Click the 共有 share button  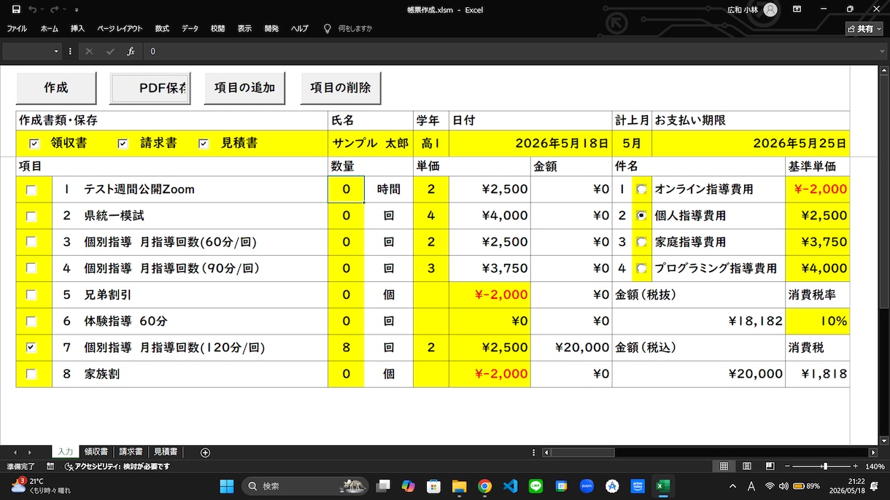pyautogui.click(x=864, y=28)
